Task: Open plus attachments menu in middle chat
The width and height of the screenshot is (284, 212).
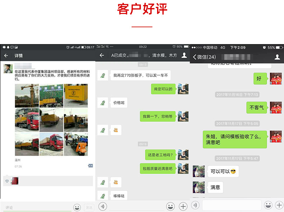Action: [183, 206]
